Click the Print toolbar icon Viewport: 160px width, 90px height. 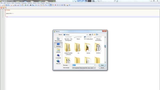(x=15, y=5)
